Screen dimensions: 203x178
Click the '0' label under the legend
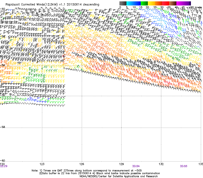click(120, 7)
